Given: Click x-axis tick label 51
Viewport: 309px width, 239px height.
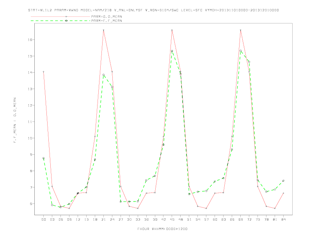Looking at the screenshot, I should (189, 219).
